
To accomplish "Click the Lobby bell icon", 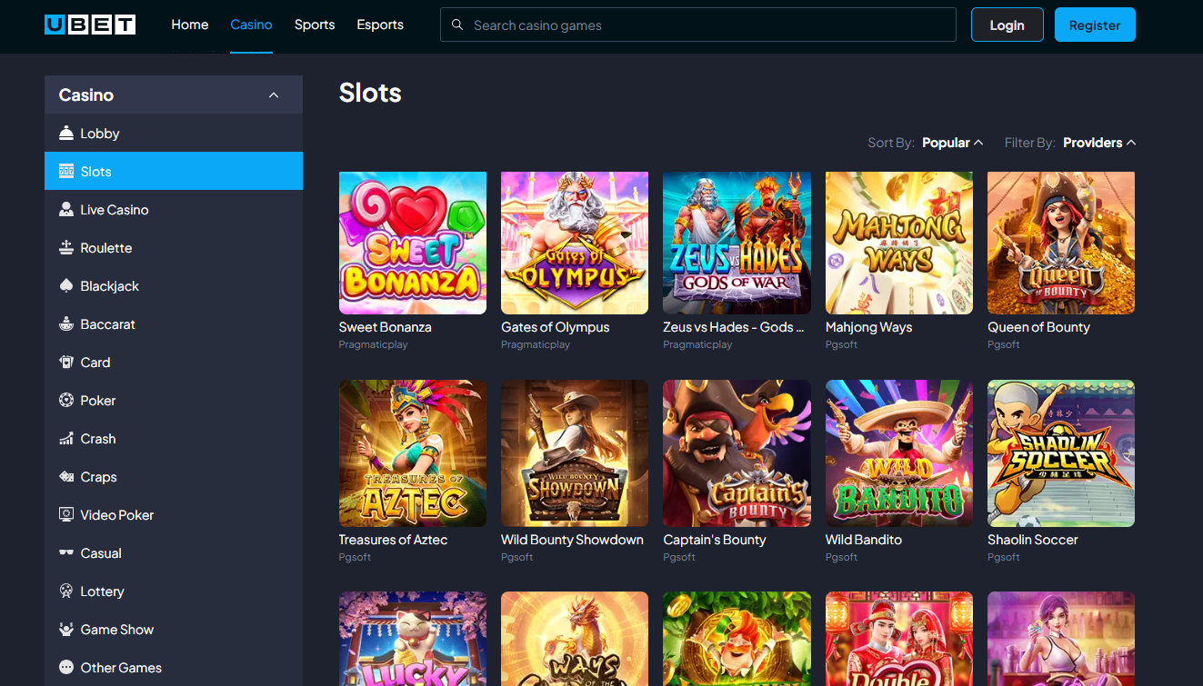I will coord(66,134).
